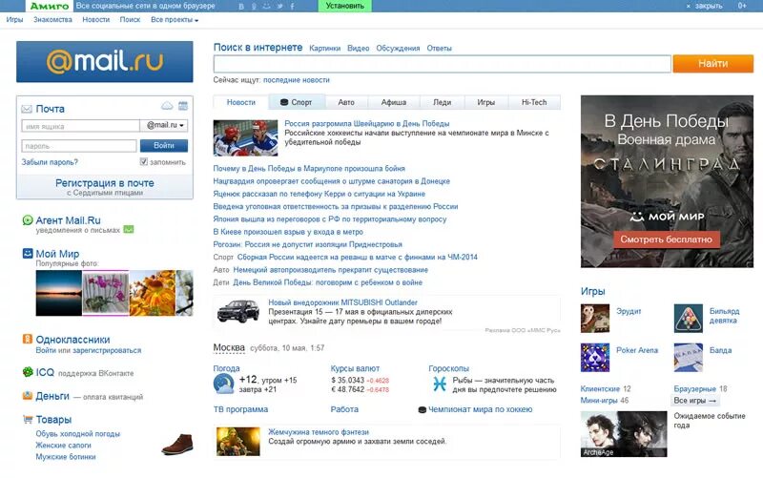Open the calendar icon in Почта box
763x478 pixels.
pyautogui.click(x=183, y=106)
